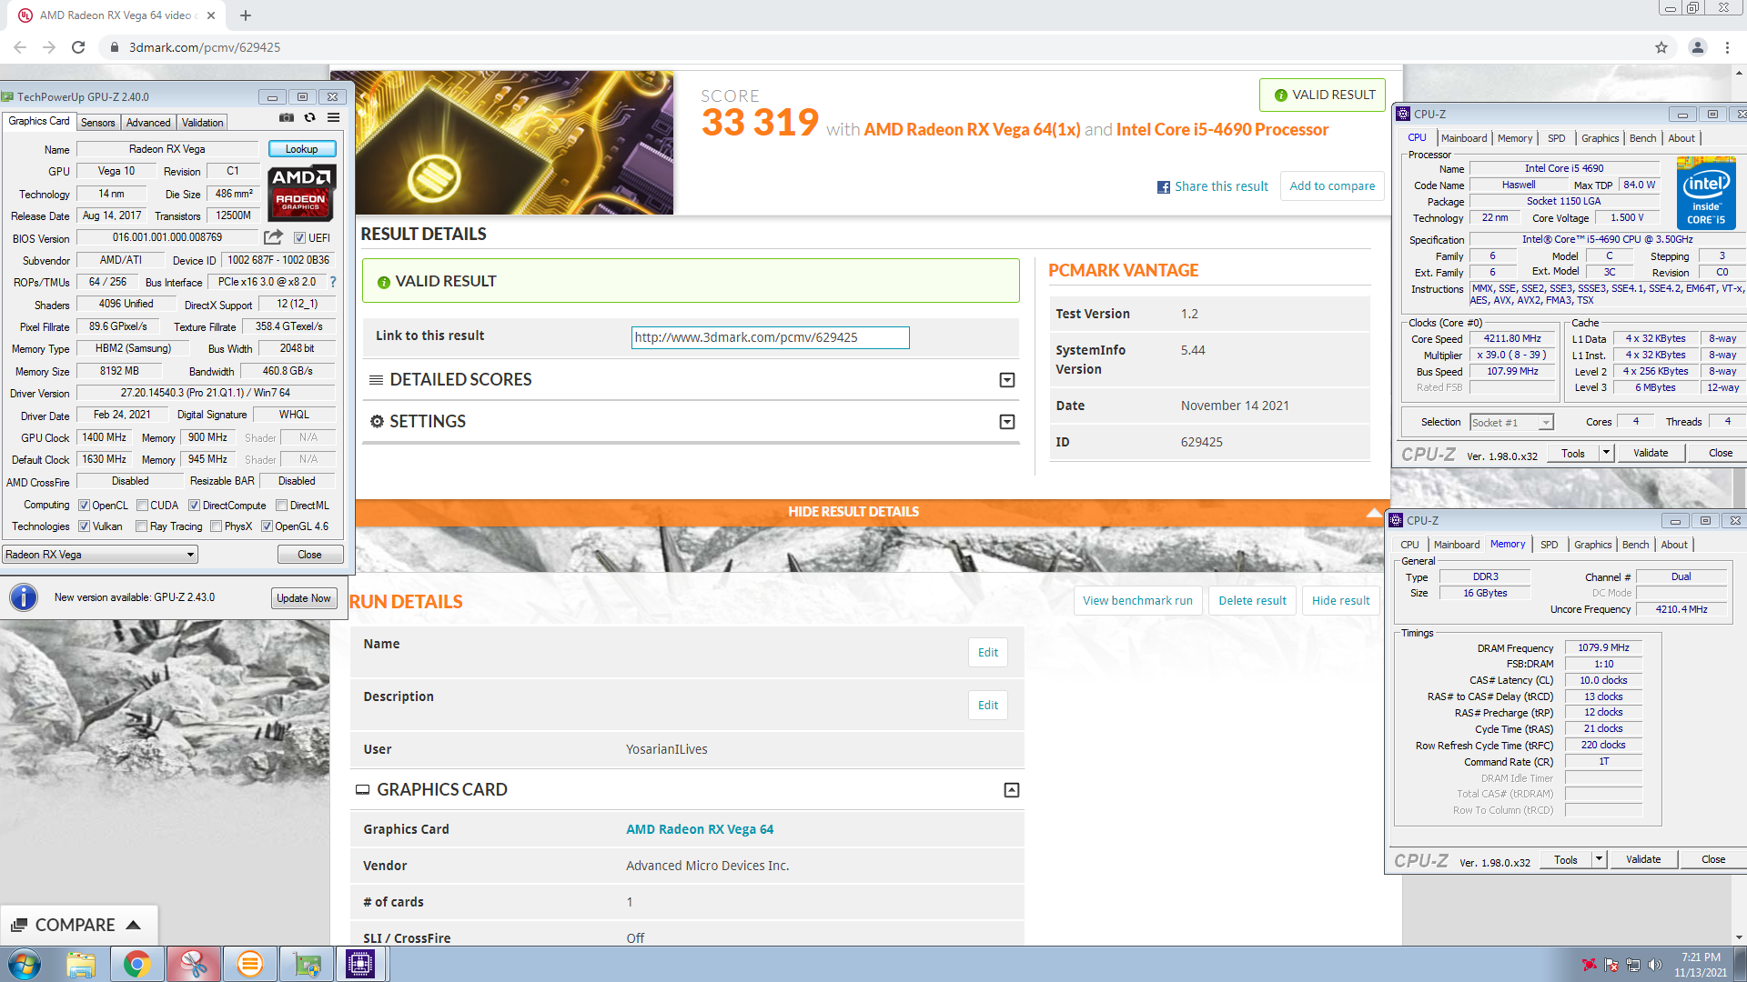The image size is (1747, 982).
Task: Click Update Now in GPU-Z
Action: click(304, 598)
